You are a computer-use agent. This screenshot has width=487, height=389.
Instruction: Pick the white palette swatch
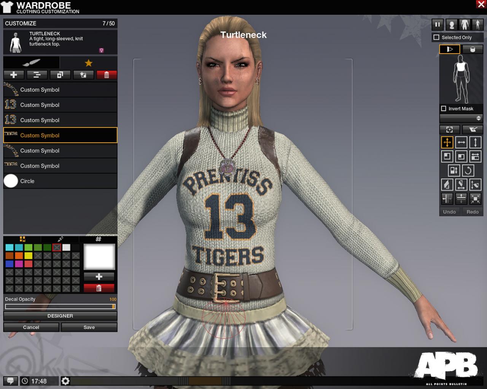[x=66, y=248]
